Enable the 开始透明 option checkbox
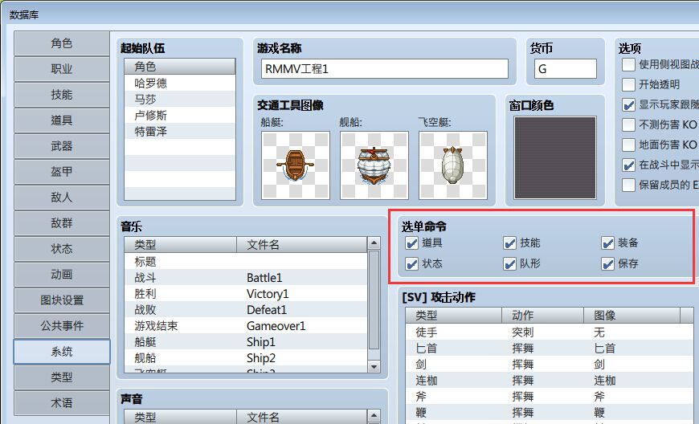This screenshot has width=699, height=424. (x=628, y=84)
